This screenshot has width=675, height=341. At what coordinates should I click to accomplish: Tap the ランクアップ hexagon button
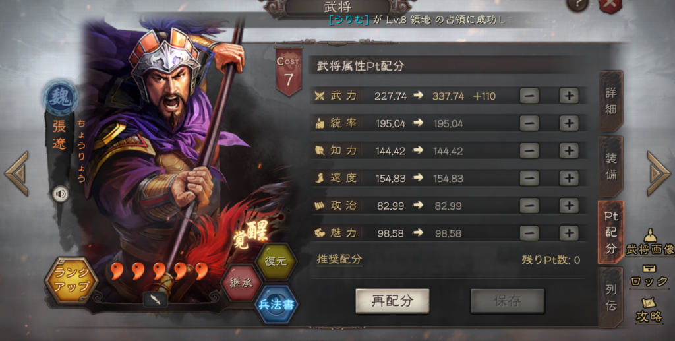[x=71, y=280]
